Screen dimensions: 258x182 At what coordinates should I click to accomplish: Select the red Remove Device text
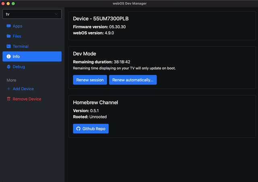pos(27,99)
